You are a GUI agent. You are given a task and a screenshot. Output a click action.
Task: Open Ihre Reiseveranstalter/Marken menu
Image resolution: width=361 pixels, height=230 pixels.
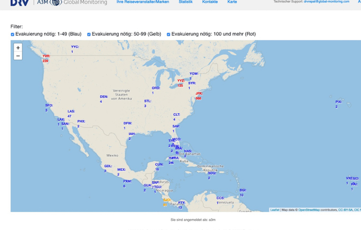143,2
